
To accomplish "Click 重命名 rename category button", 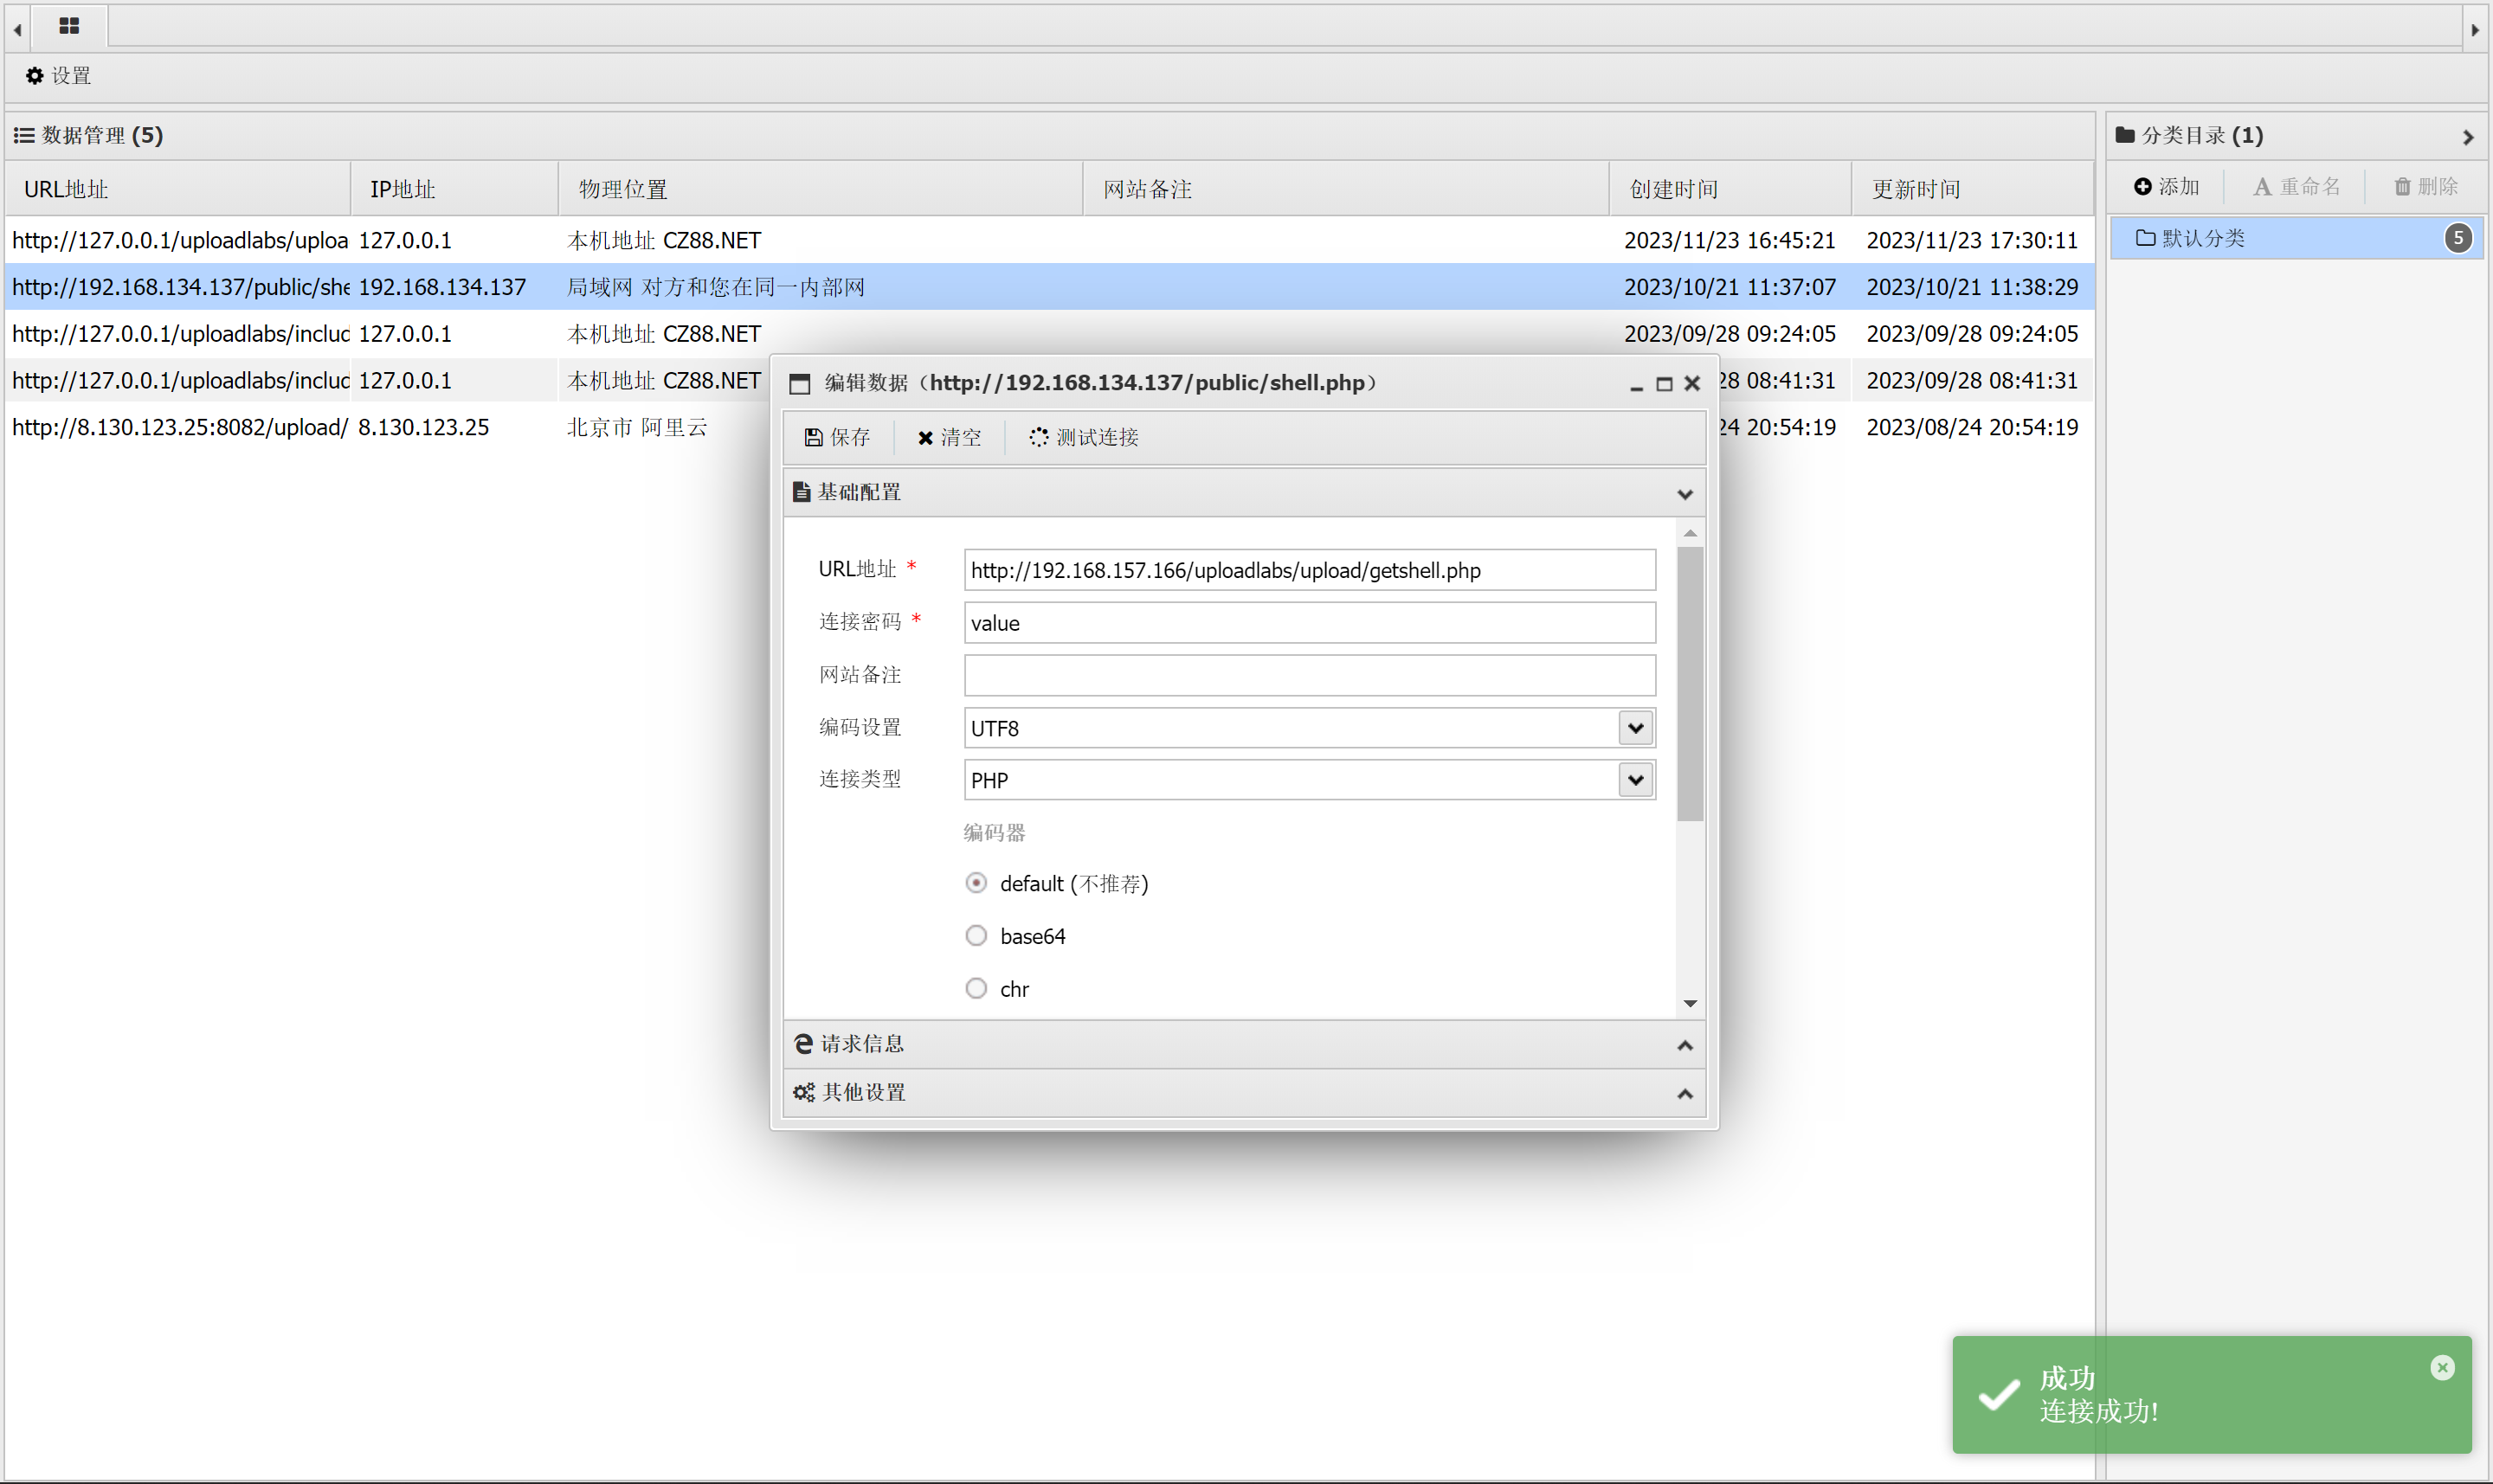I will [2296, 187].
